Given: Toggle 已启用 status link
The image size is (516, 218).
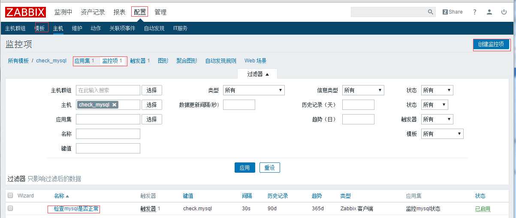Looking at the screenshot, I should tap(483, 209).
